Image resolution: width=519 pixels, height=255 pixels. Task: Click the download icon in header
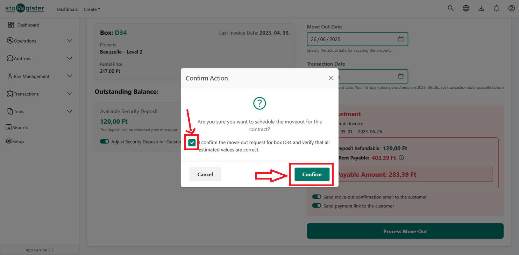[481, 8]
